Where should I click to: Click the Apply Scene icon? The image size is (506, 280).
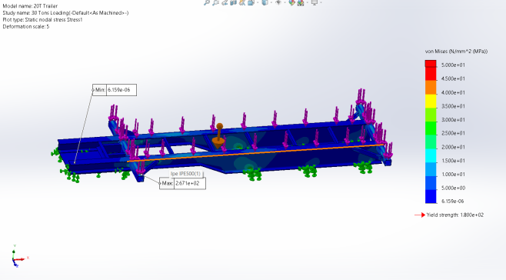click(301, 2)
